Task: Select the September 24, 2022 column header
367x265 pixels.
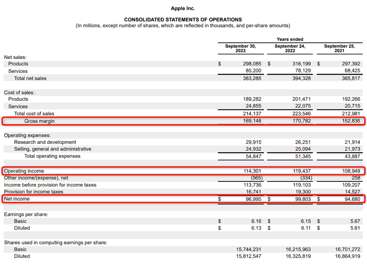Action: 290,48
